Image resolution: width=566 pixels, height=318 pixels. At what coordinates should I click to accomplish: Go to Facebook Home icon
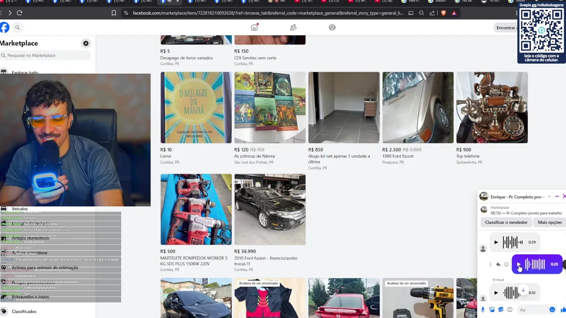point(254,27)
